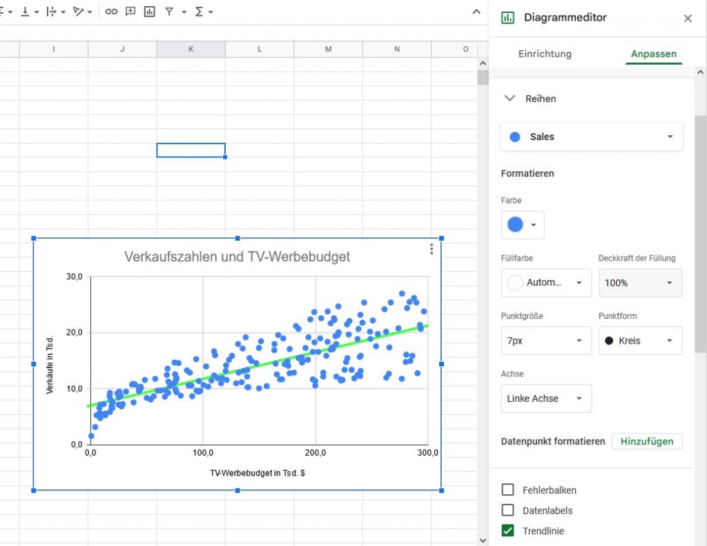Open the Sales series dropdown
This screenshot has height=546, width=707.
[x=592, y=137]
